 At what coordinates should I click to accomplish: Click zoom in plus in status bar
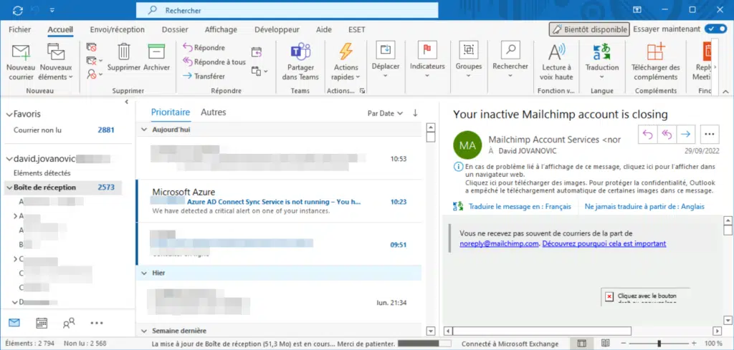(694, 344)
